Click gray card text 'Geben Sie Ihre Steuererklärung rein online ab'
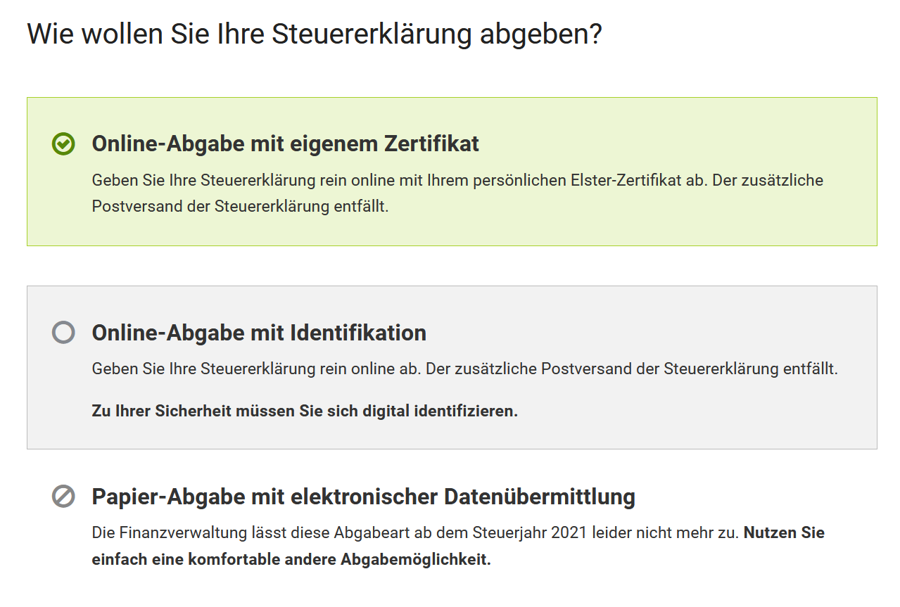 click(x=257, y=369)
